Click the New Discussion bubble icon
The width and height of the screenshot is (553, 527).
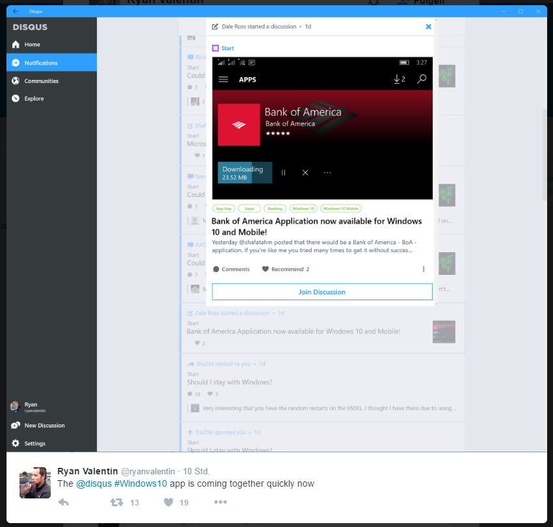coord(16,425)
